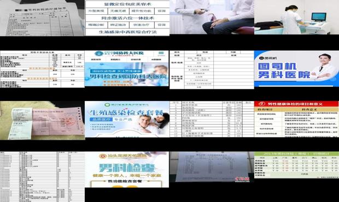The width and height of the screenshot is (339, 202).
Task: View the 男性健康体检的项目和意义 red-header table
Action: click(296, 119)
